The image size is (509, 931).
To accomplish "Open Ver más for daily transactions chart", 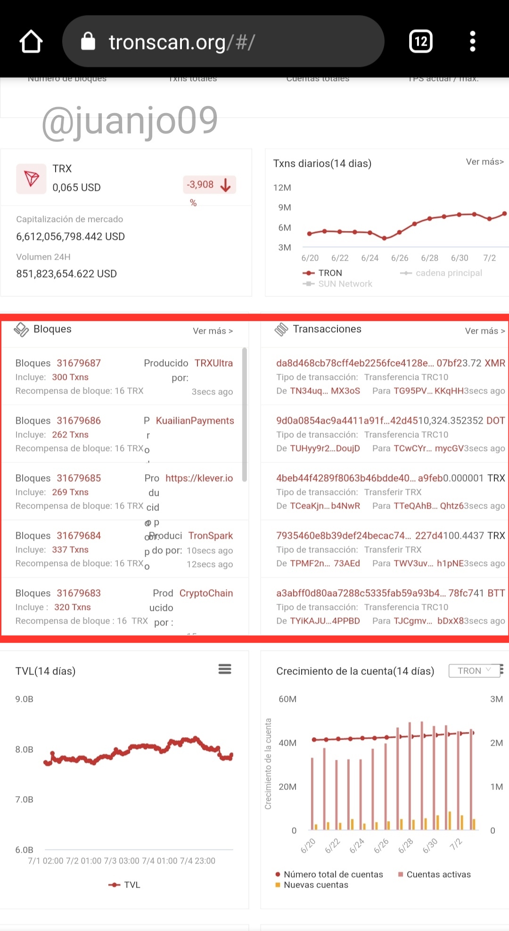I will pos(485,162).
